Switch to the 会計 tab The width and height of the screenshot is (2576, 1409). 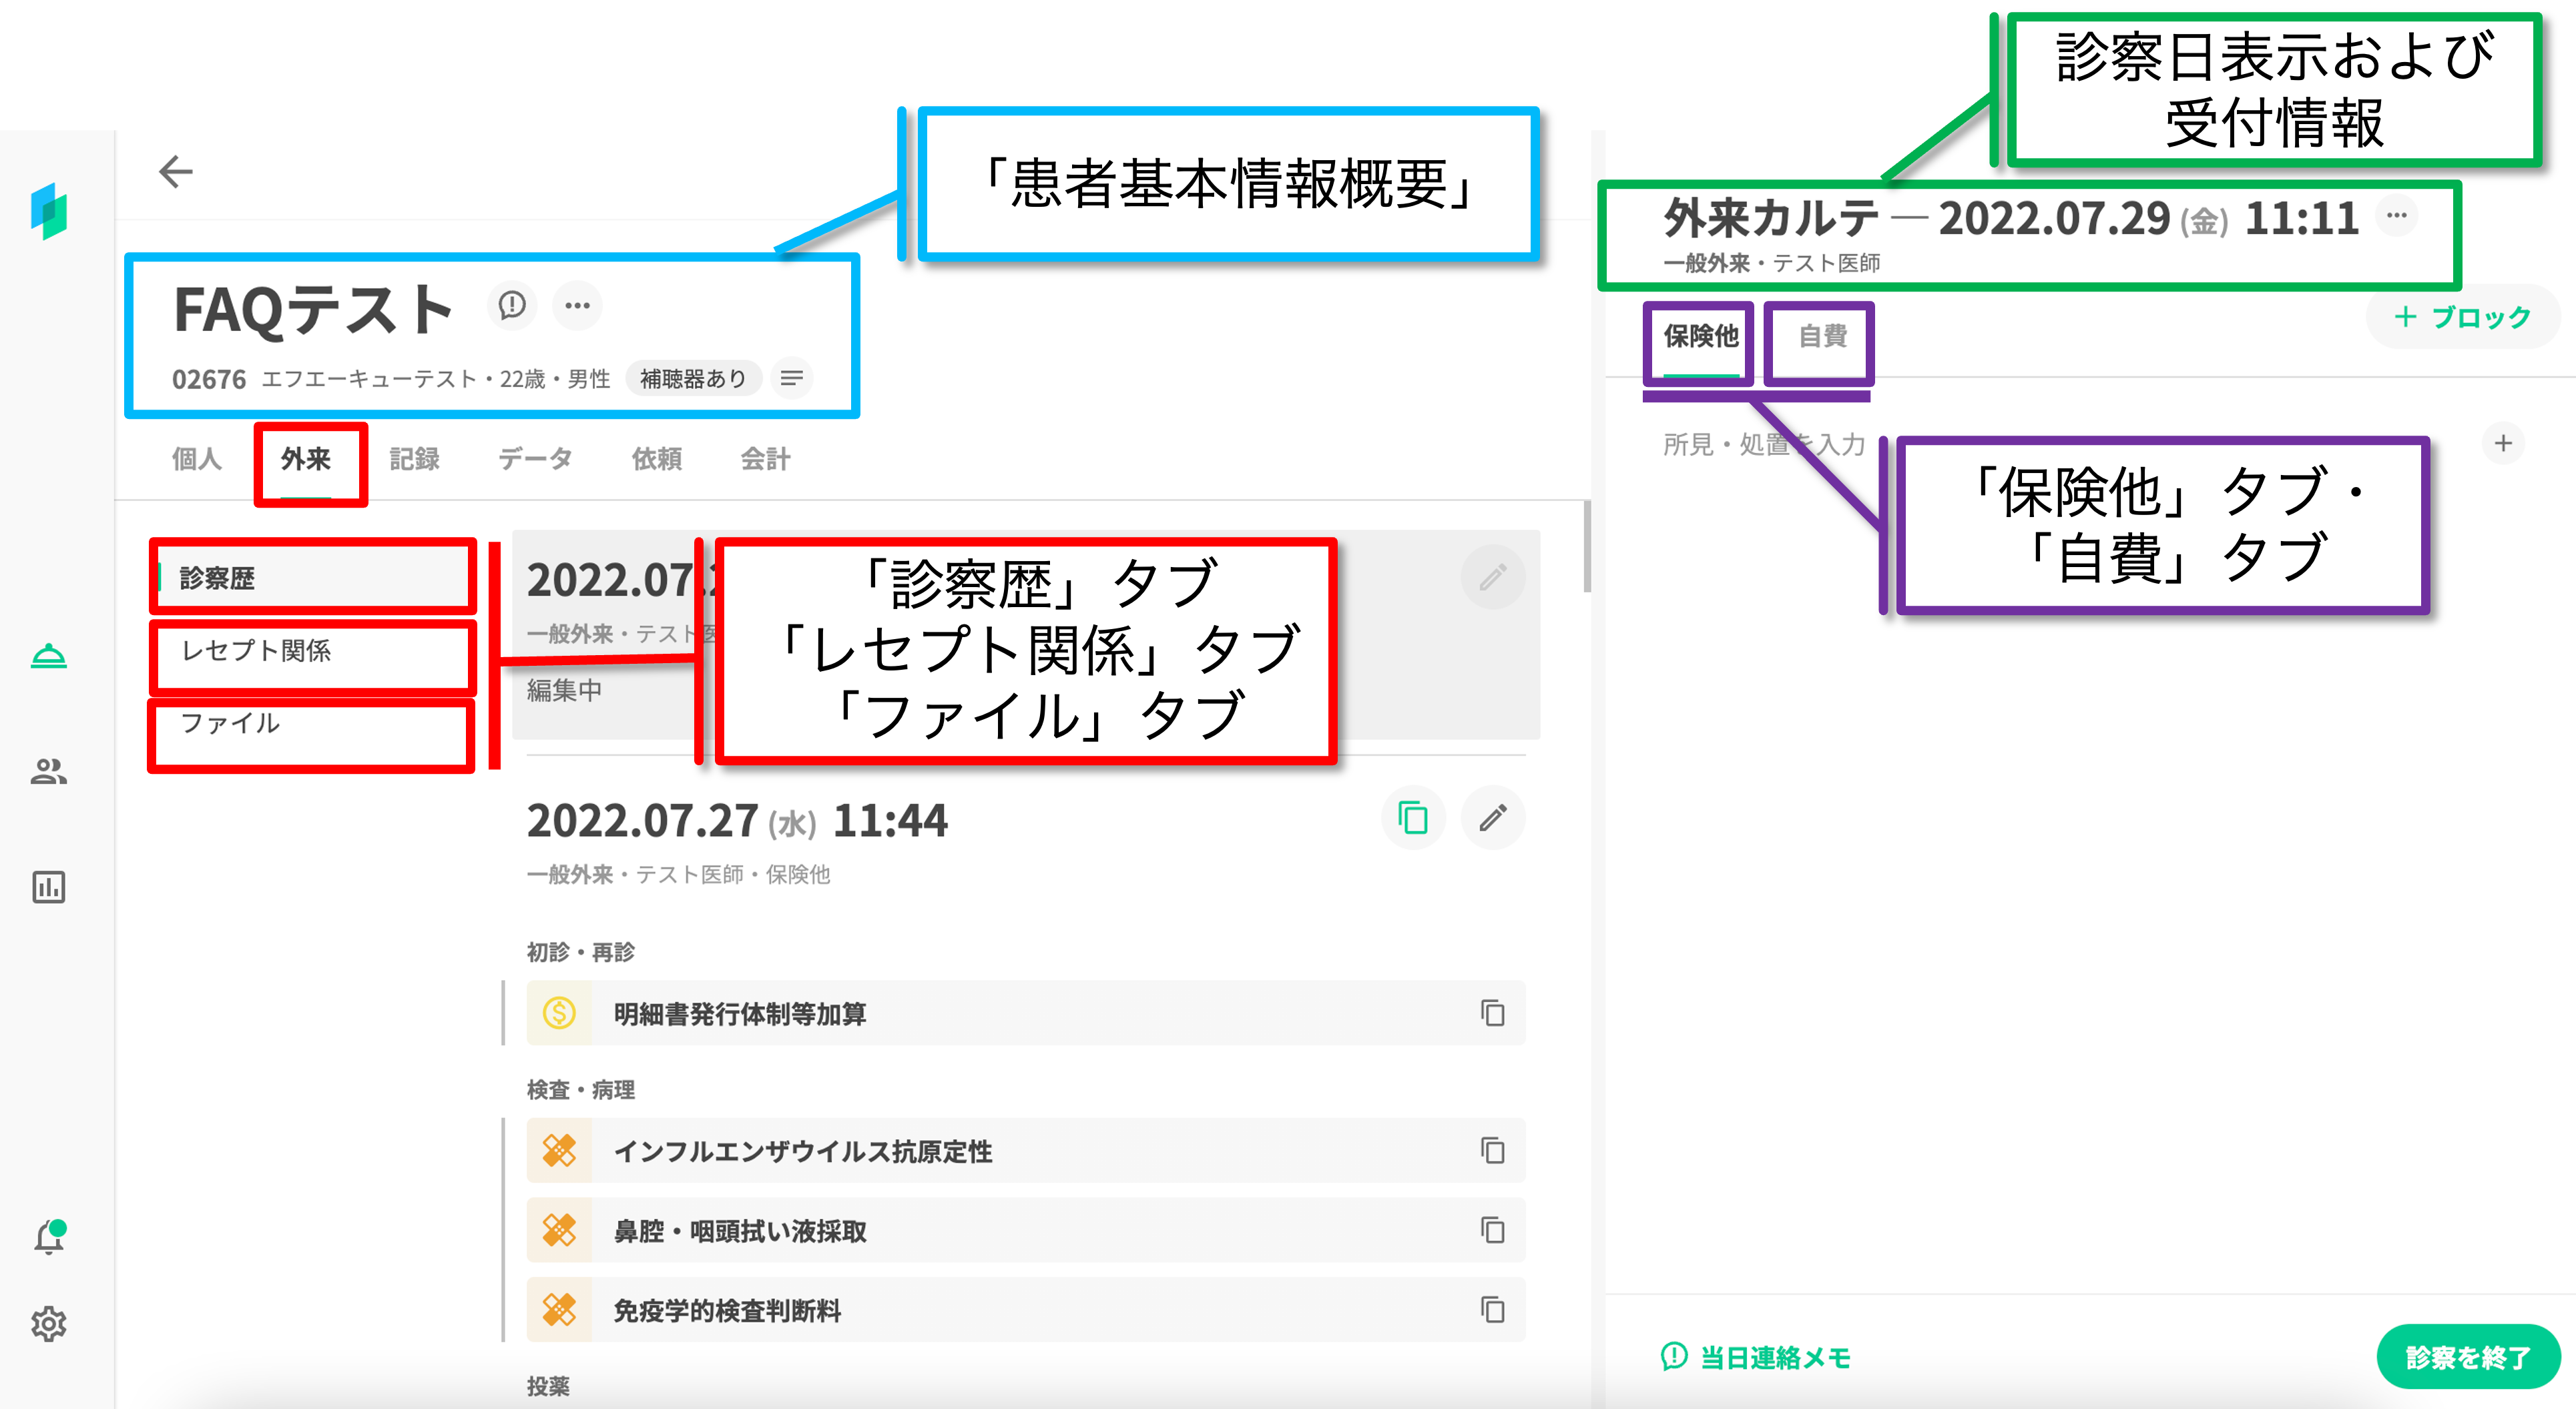(x=765, y=459)
